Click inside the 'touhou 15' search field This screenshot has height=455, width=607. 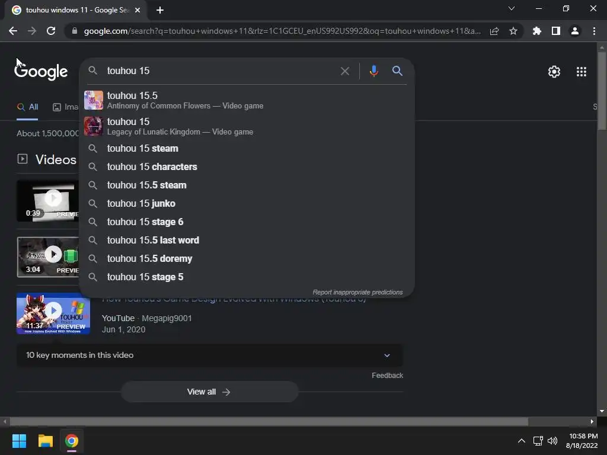pyautogui.click(x=221, y=71)
